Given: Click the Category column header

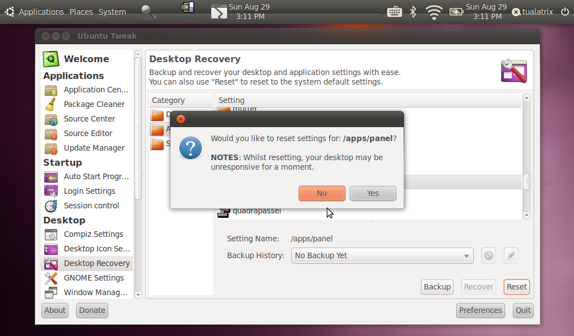Looking at the screenshot, I should click(x=181, y=100).
